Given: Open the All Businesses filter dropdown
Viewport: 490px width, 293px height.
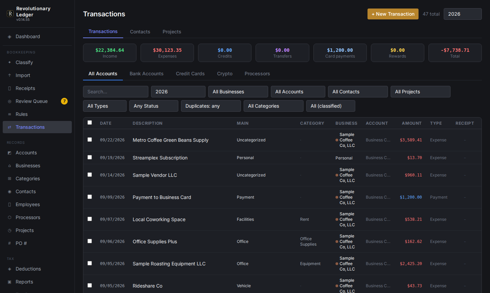Looking at the screenshot, I should (238, 92).
